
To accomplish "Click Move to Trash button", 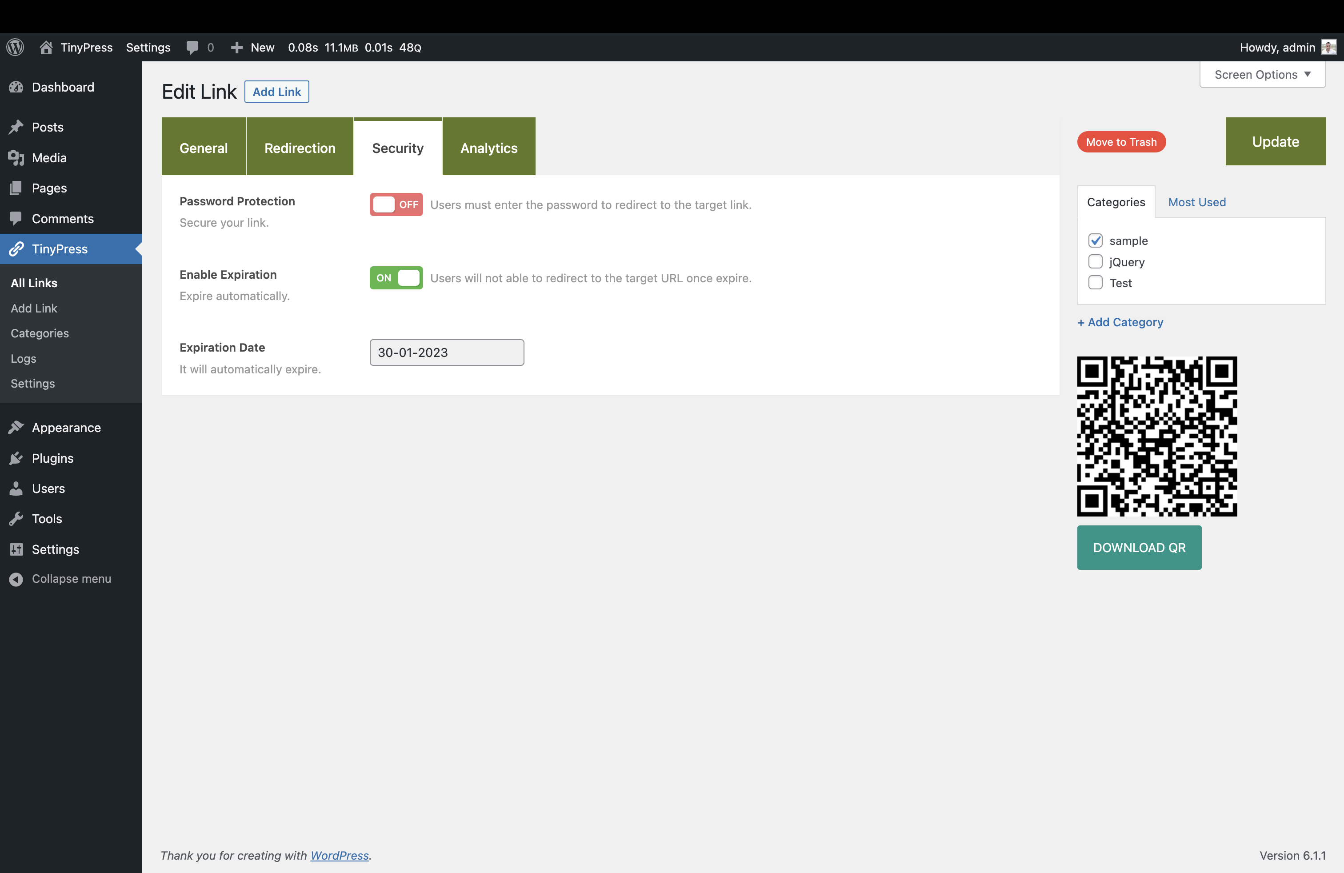I will (1121, 142).
